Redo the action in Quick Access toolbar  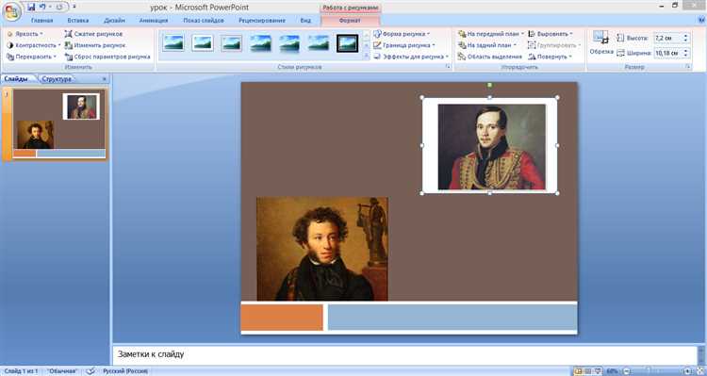[59, 8]
